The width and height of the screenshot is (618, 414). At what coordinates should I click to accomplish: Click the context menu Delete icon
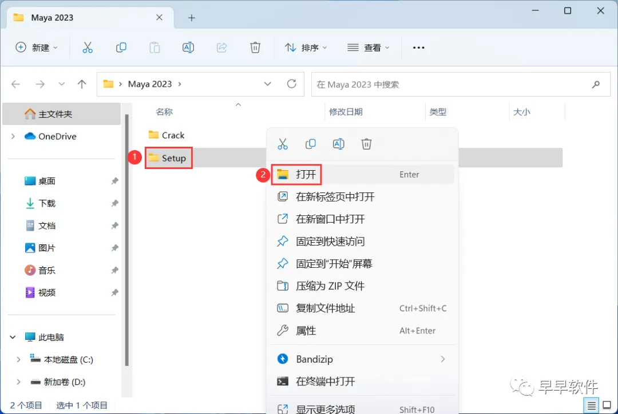[367, 144]
